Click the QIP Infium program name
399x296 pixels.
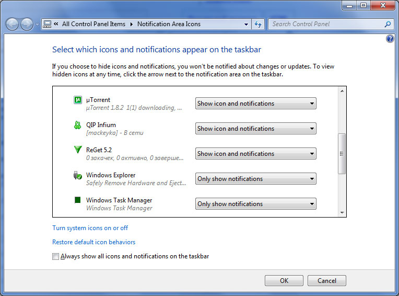(x=101, y=125)
